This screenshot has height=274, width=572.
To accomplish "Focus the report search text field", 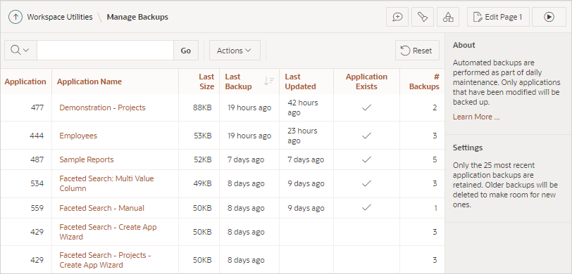I will click(105, 50).
